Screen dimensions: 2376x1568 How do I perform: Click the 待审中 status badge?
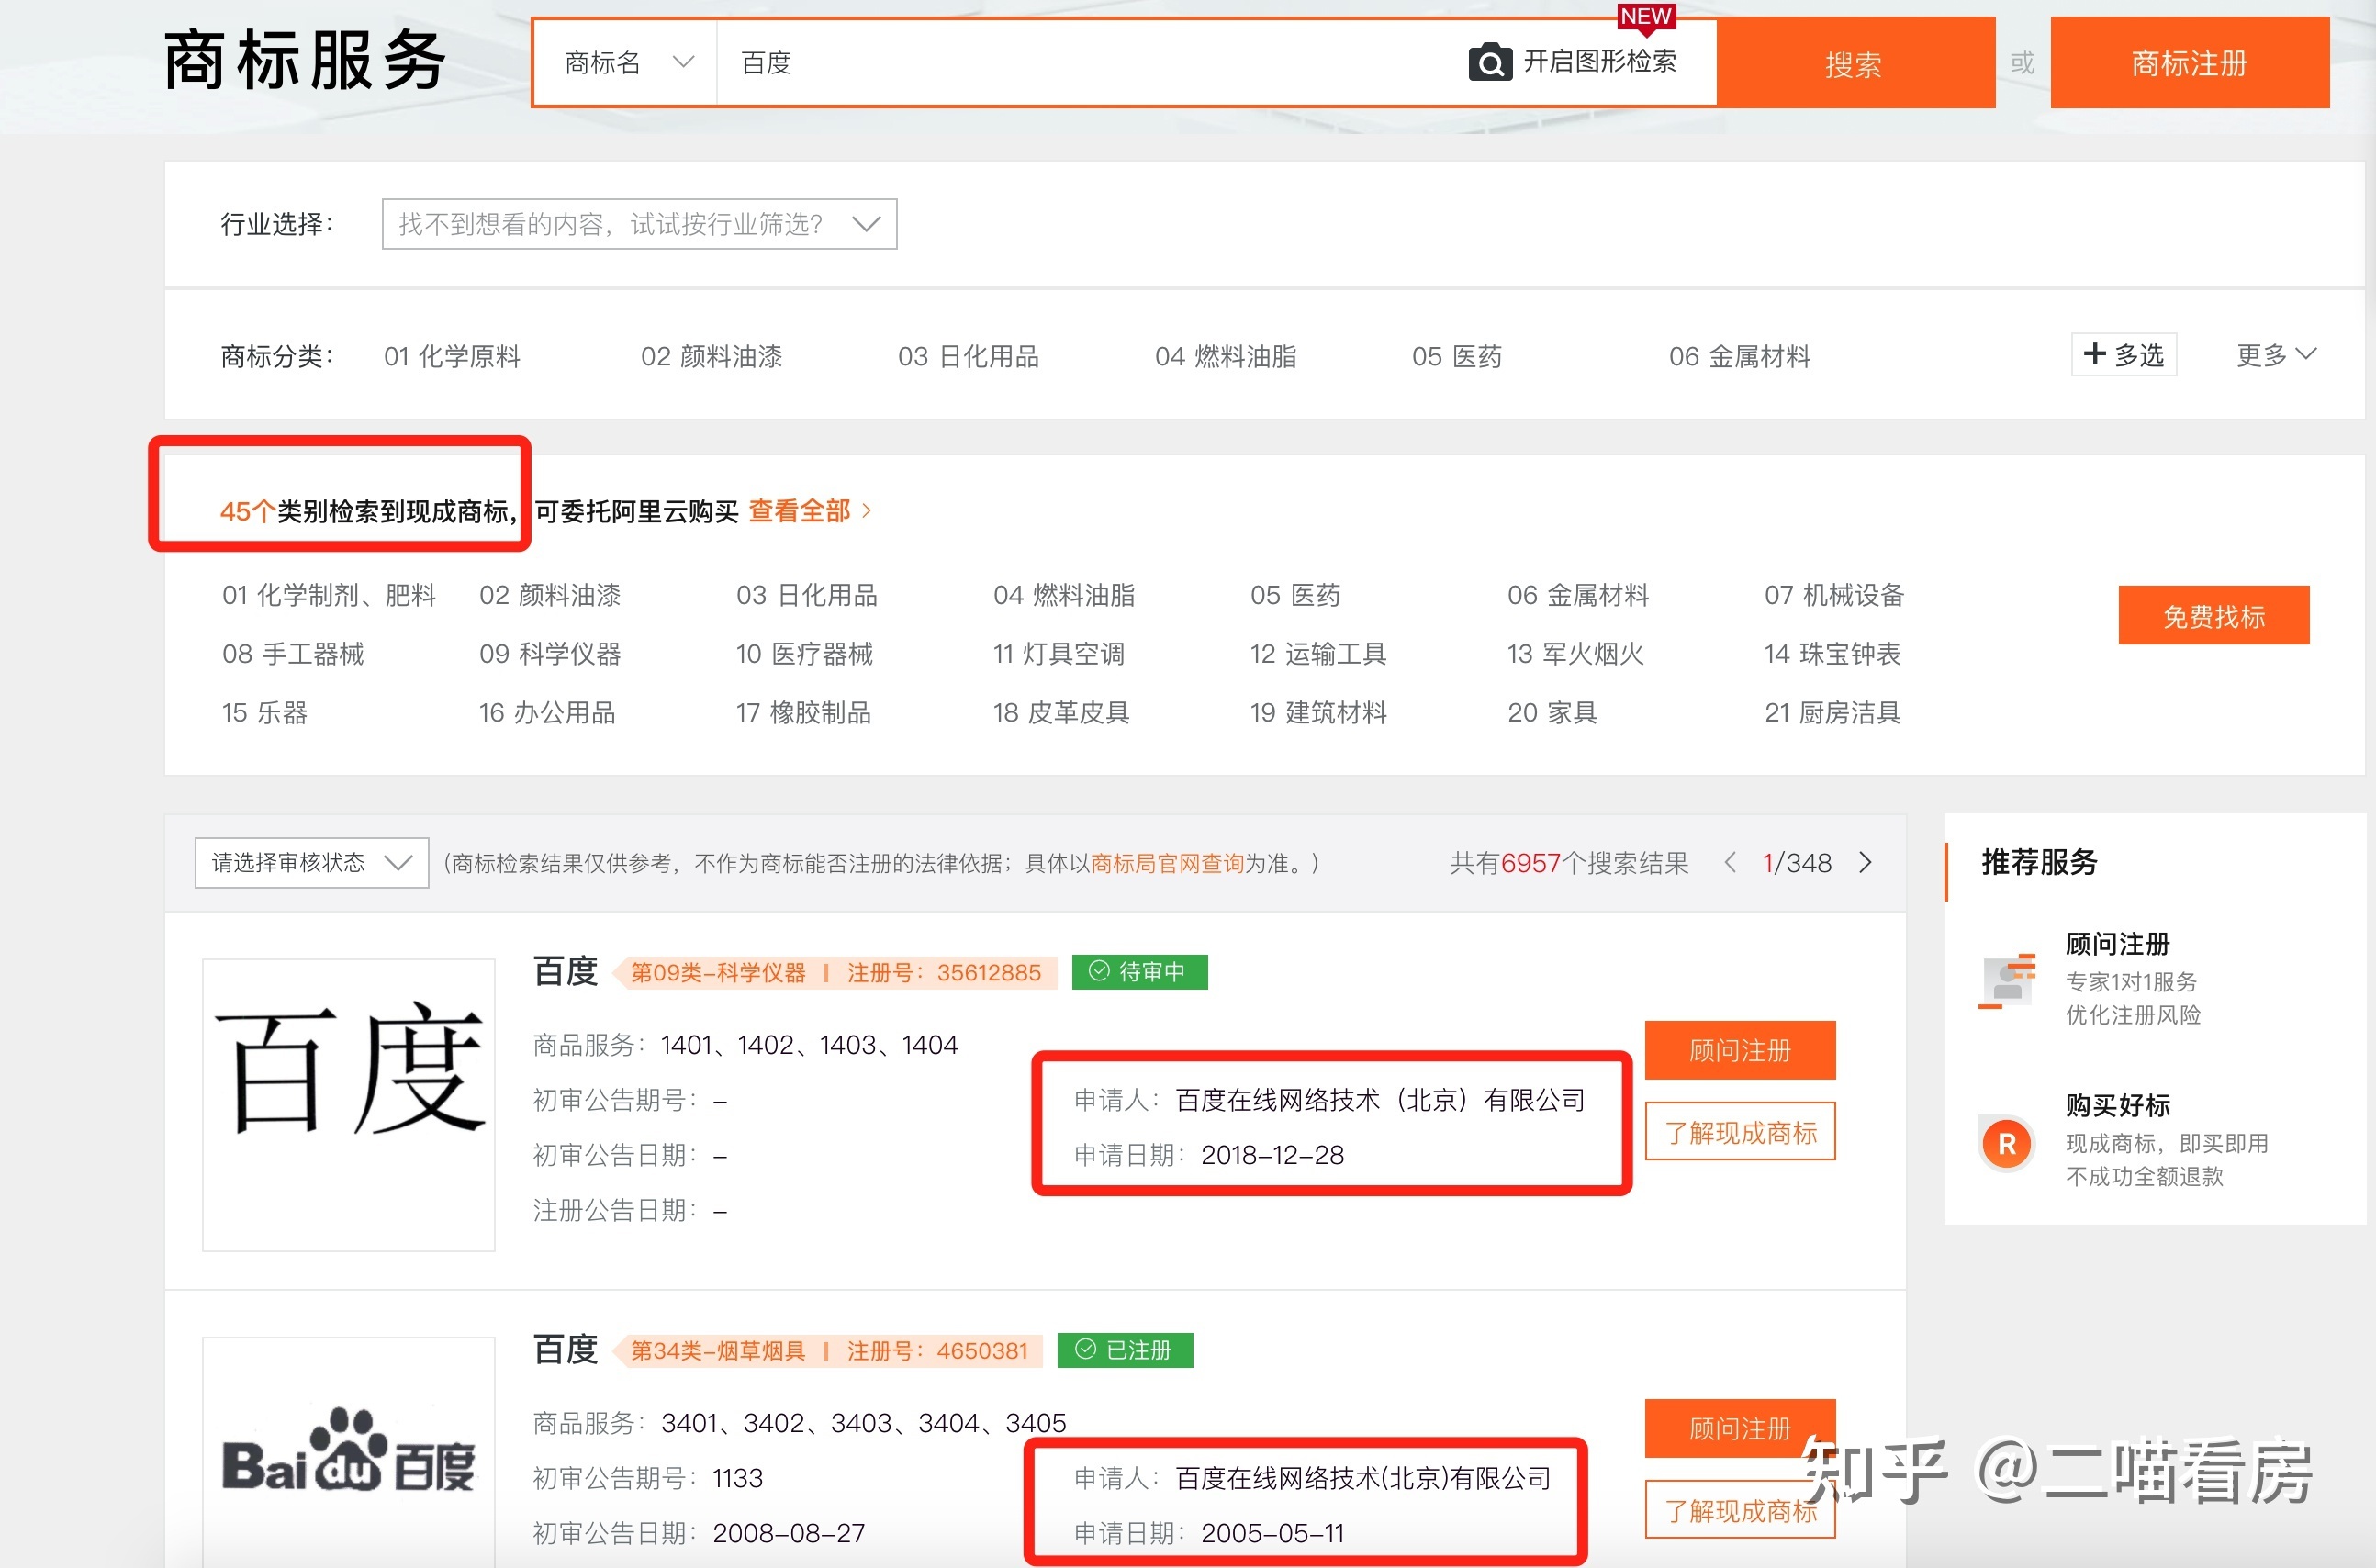click(1139, 972)
